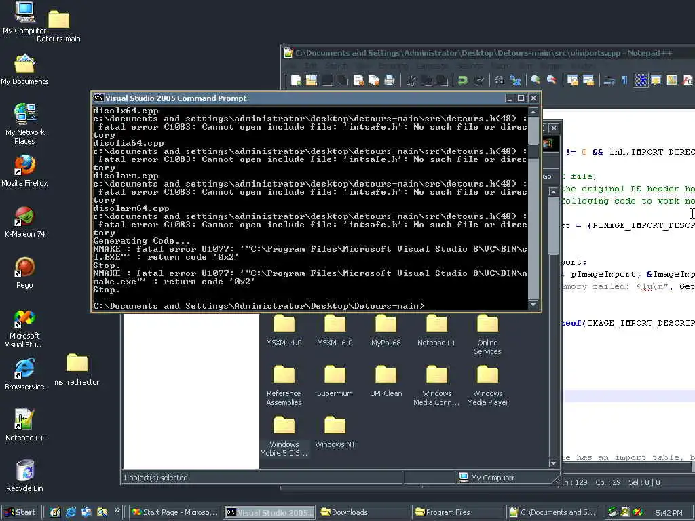The height and width of the screenshot is (521, 695).
Task: Select the MyPal 68 folder in Program Files
Action: [386, 330]
